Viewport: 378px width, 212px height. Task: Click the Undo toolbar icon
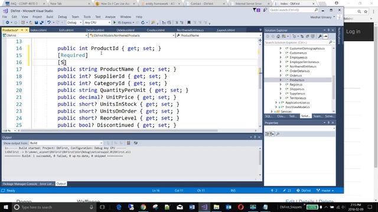[x=49, y=22]
